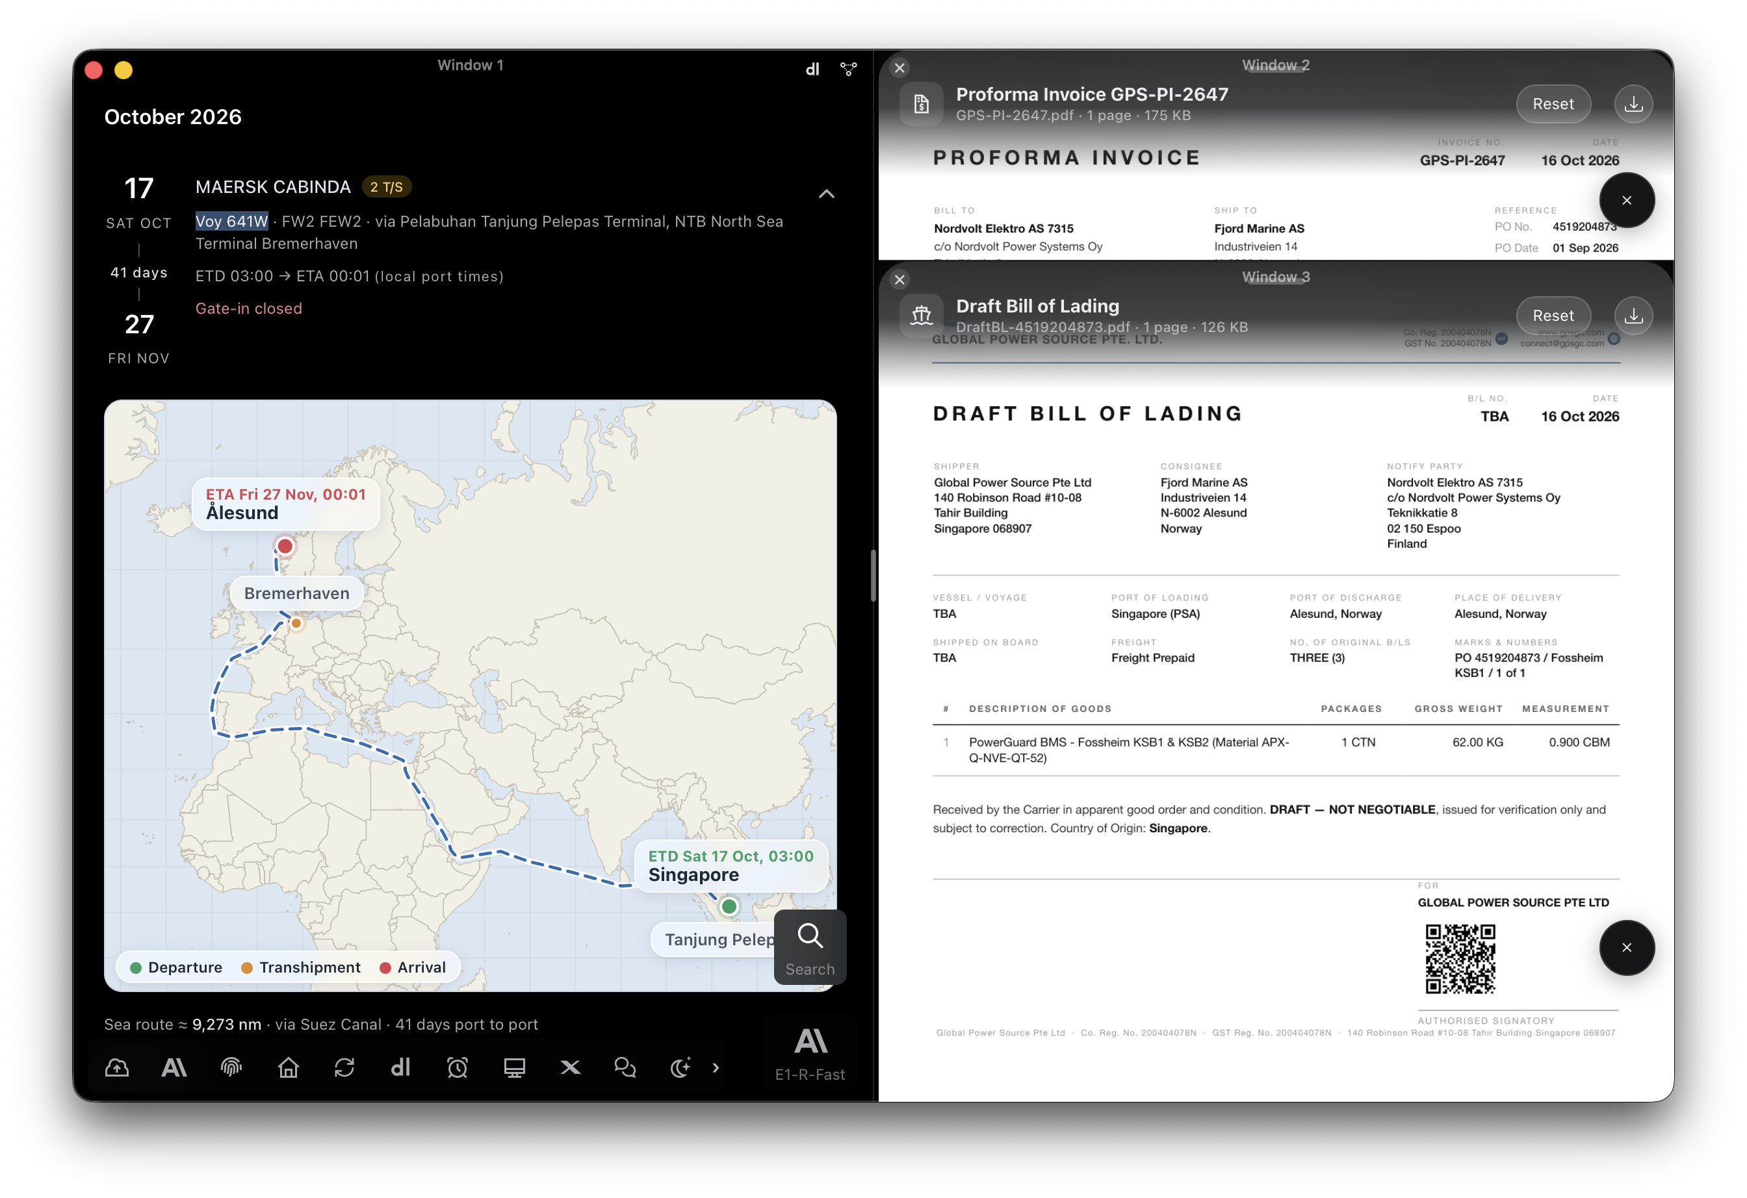Click the scrollbar handle between the panes
This screenshot has width=1747, height=1198.
873,576
